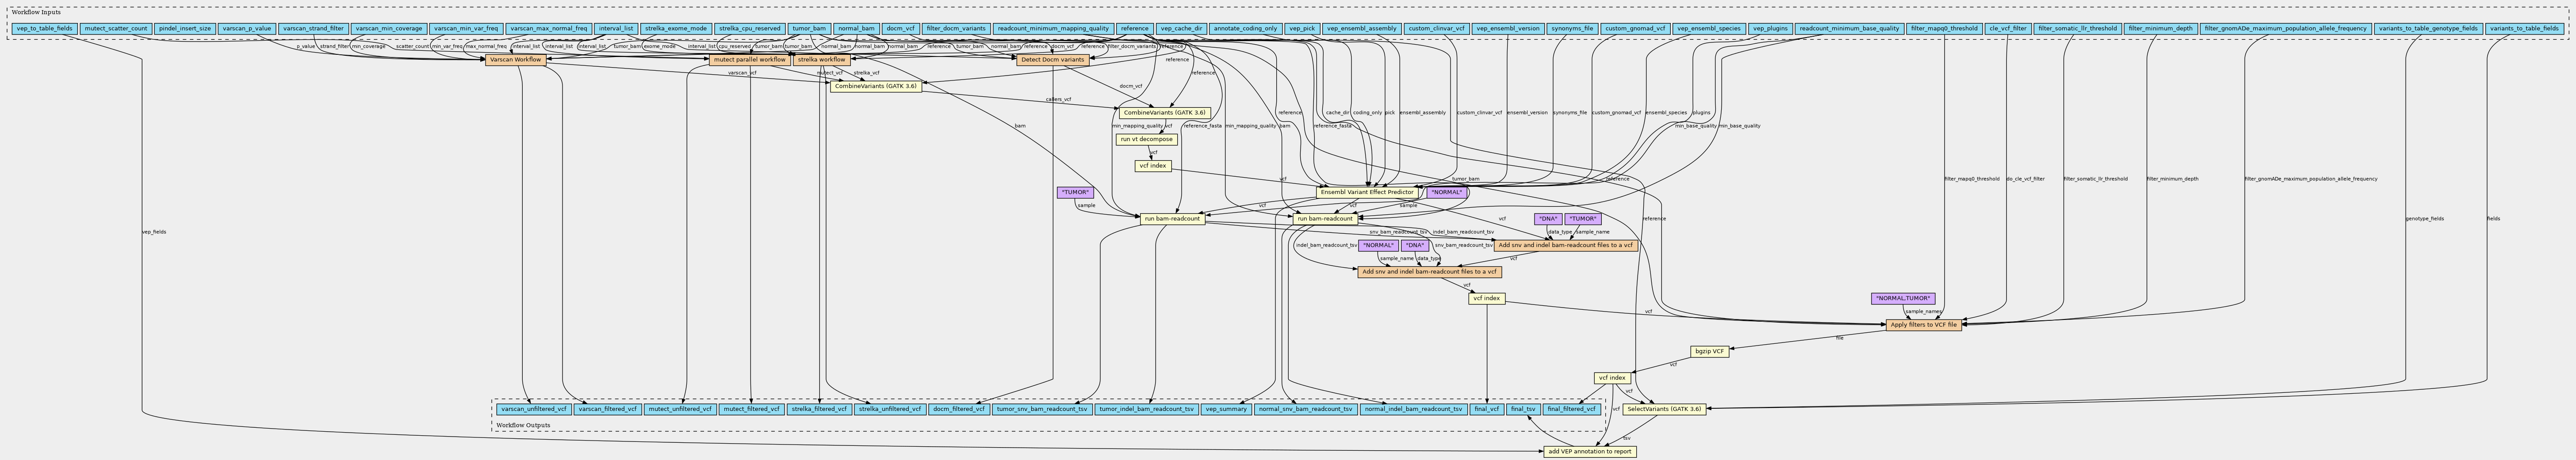Image resolution: width=2576 pixels, height=460 pixels.
Task: Click the SelectVariants (GATK 3.6) node
Action: pyautogui.click(x=1664, y=409)
